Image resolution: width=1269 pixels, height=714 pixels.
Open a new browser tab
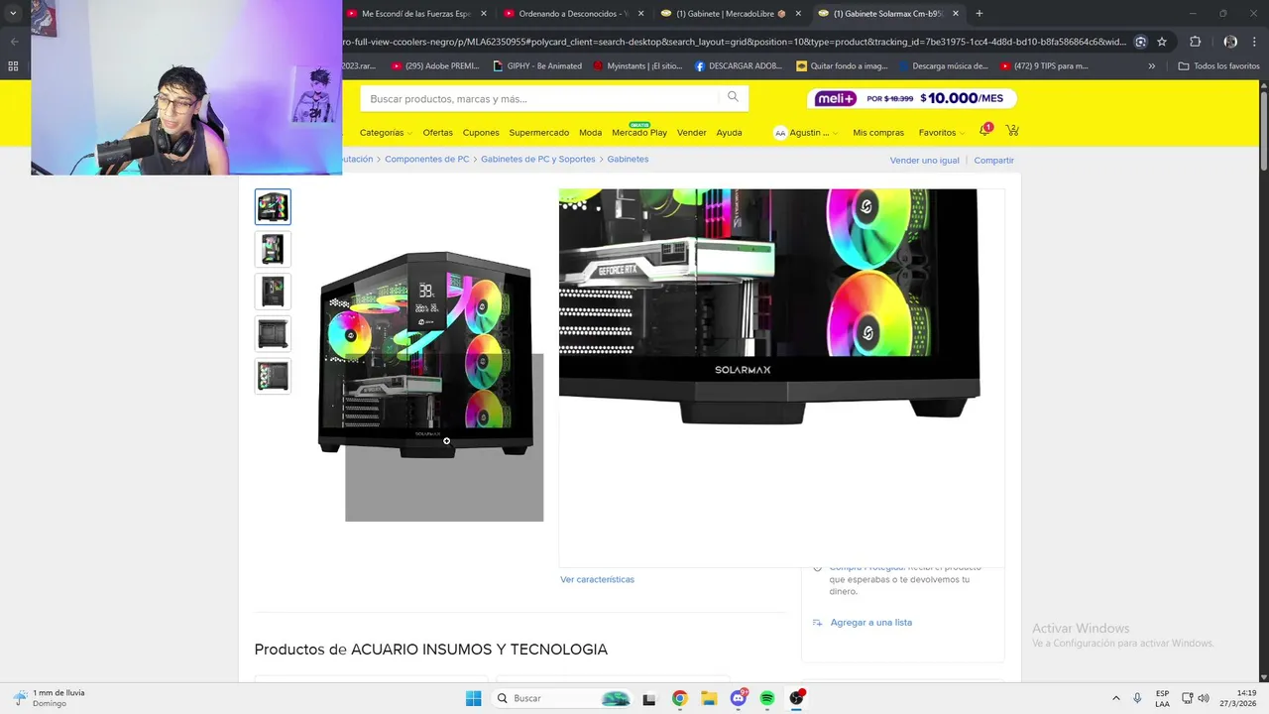[x=980, y=14]
